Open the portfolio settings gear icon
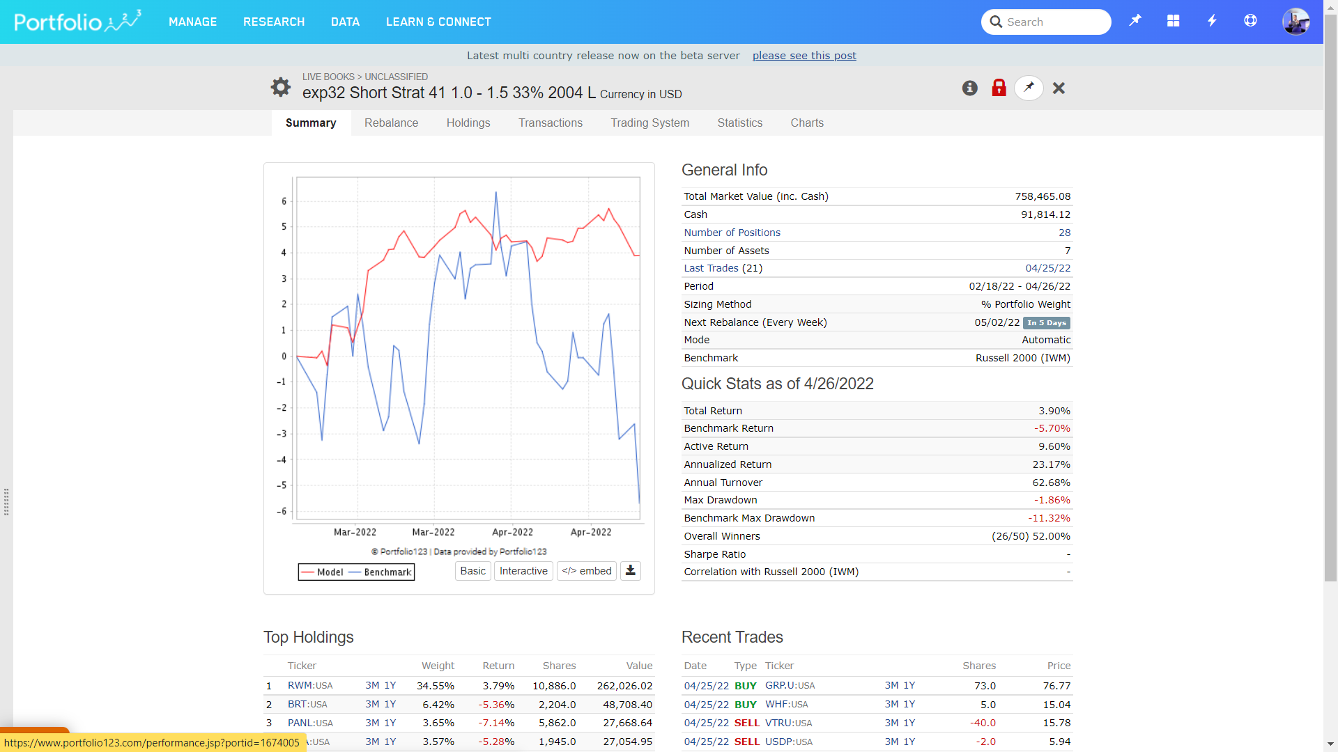This screenshot has width=1338, height=752. (281, 87)
